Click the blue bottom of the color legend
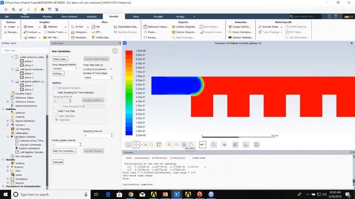This screenshot has height=199, width=355. (129, 133)
